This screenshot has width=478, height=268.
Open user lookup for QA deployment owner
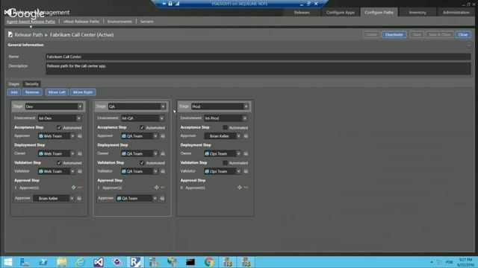pos(163,154)
